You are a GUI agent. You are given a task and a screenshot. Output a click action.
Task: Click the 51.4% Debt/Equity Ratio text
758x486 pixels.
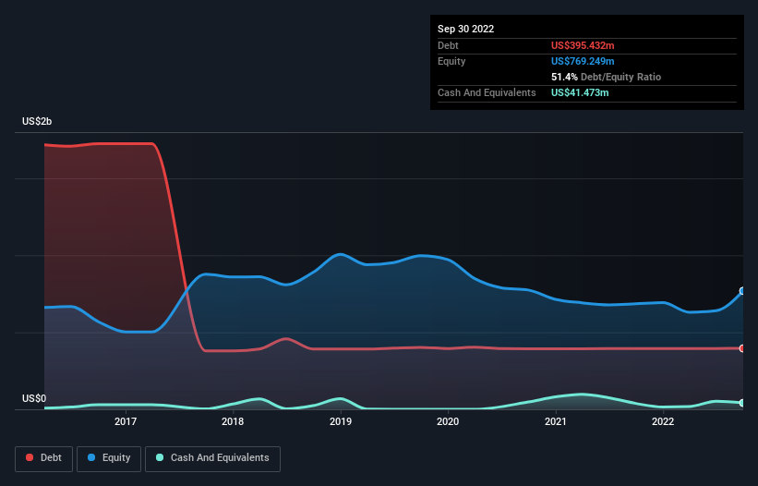(x=606, y=77)
